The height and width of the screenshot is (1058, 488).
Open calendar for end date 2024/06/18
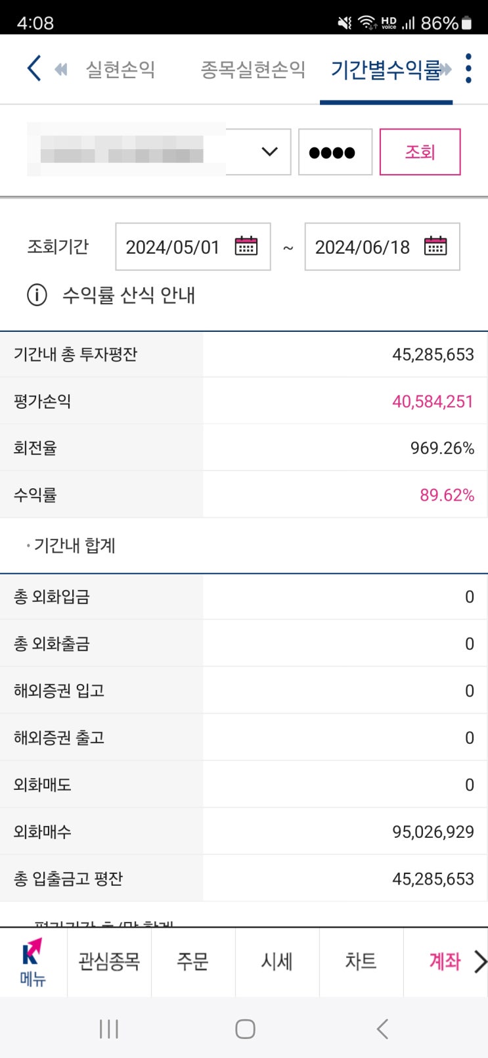coord(435,246)
